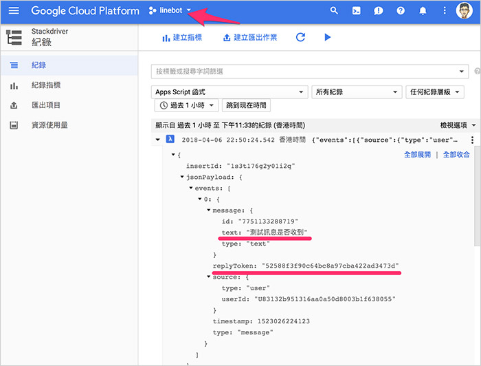Collapse the 0: element node
481x366 pixels.
tap(200, 199)
